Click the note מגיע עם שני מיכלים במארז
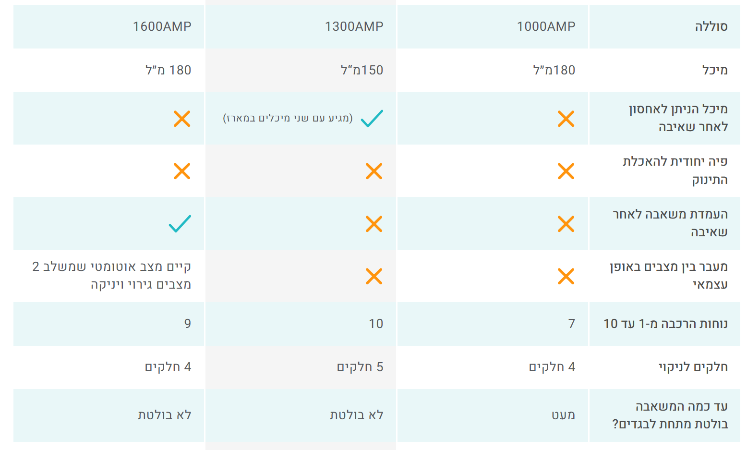This screenshot has height=450, width=747. tap(288, 118)
